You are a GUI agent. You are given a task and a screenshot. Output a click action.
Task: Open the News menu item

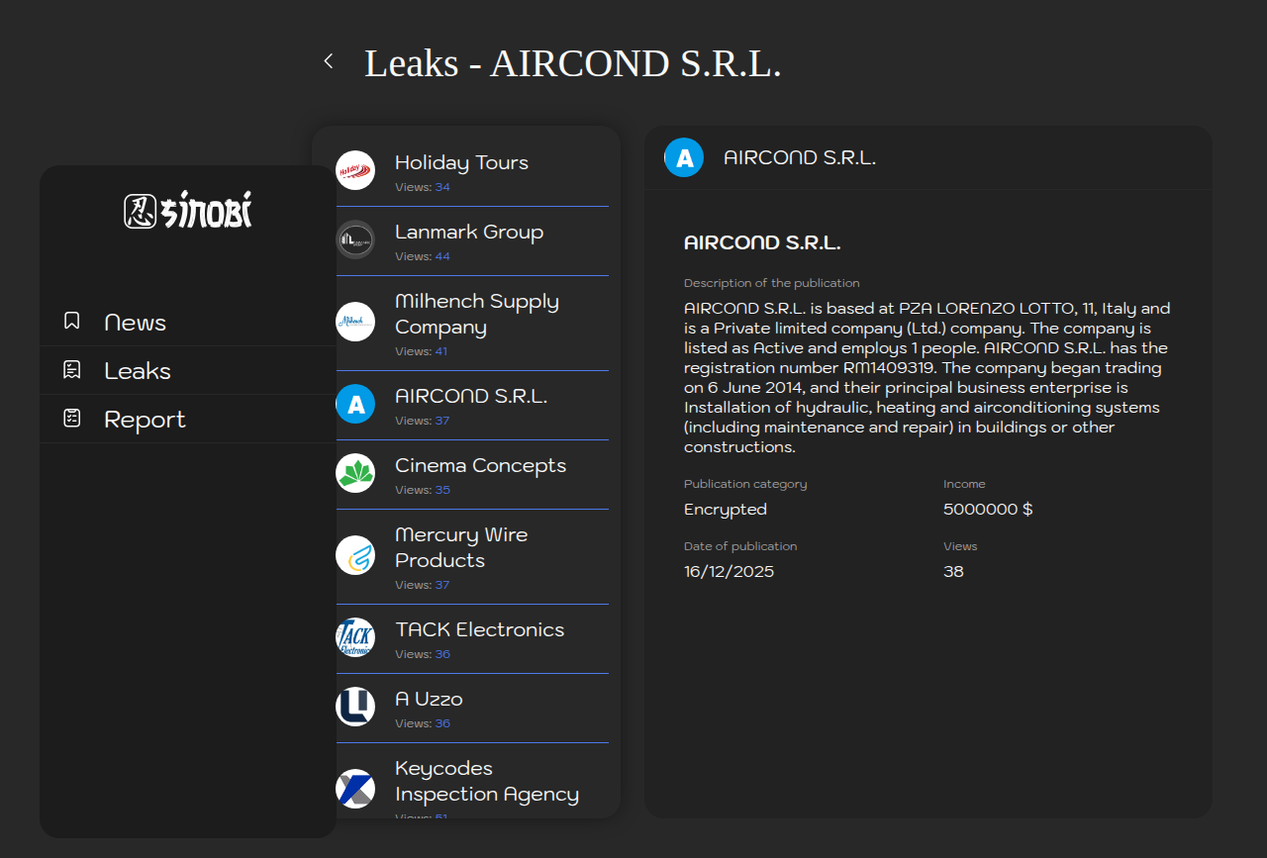coord(135,323)
